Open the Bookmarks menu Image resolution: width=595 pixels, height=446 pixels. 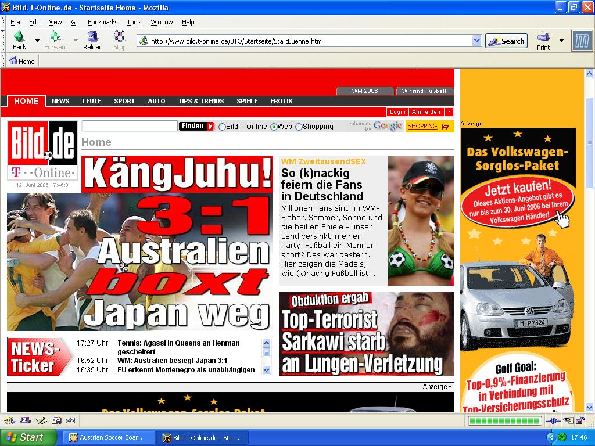coord(102,22)
